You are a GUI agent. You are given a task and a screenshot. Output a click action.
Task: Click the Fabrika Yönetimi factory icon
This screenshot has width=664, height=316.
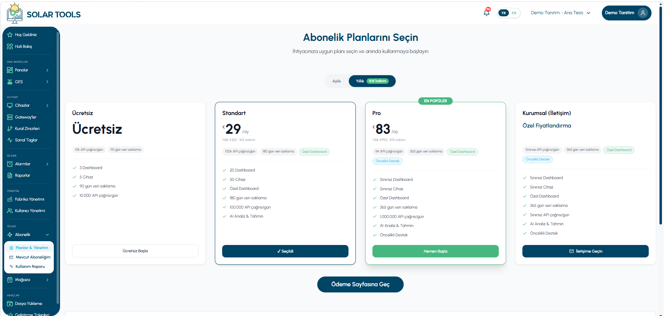click(10, 199)
